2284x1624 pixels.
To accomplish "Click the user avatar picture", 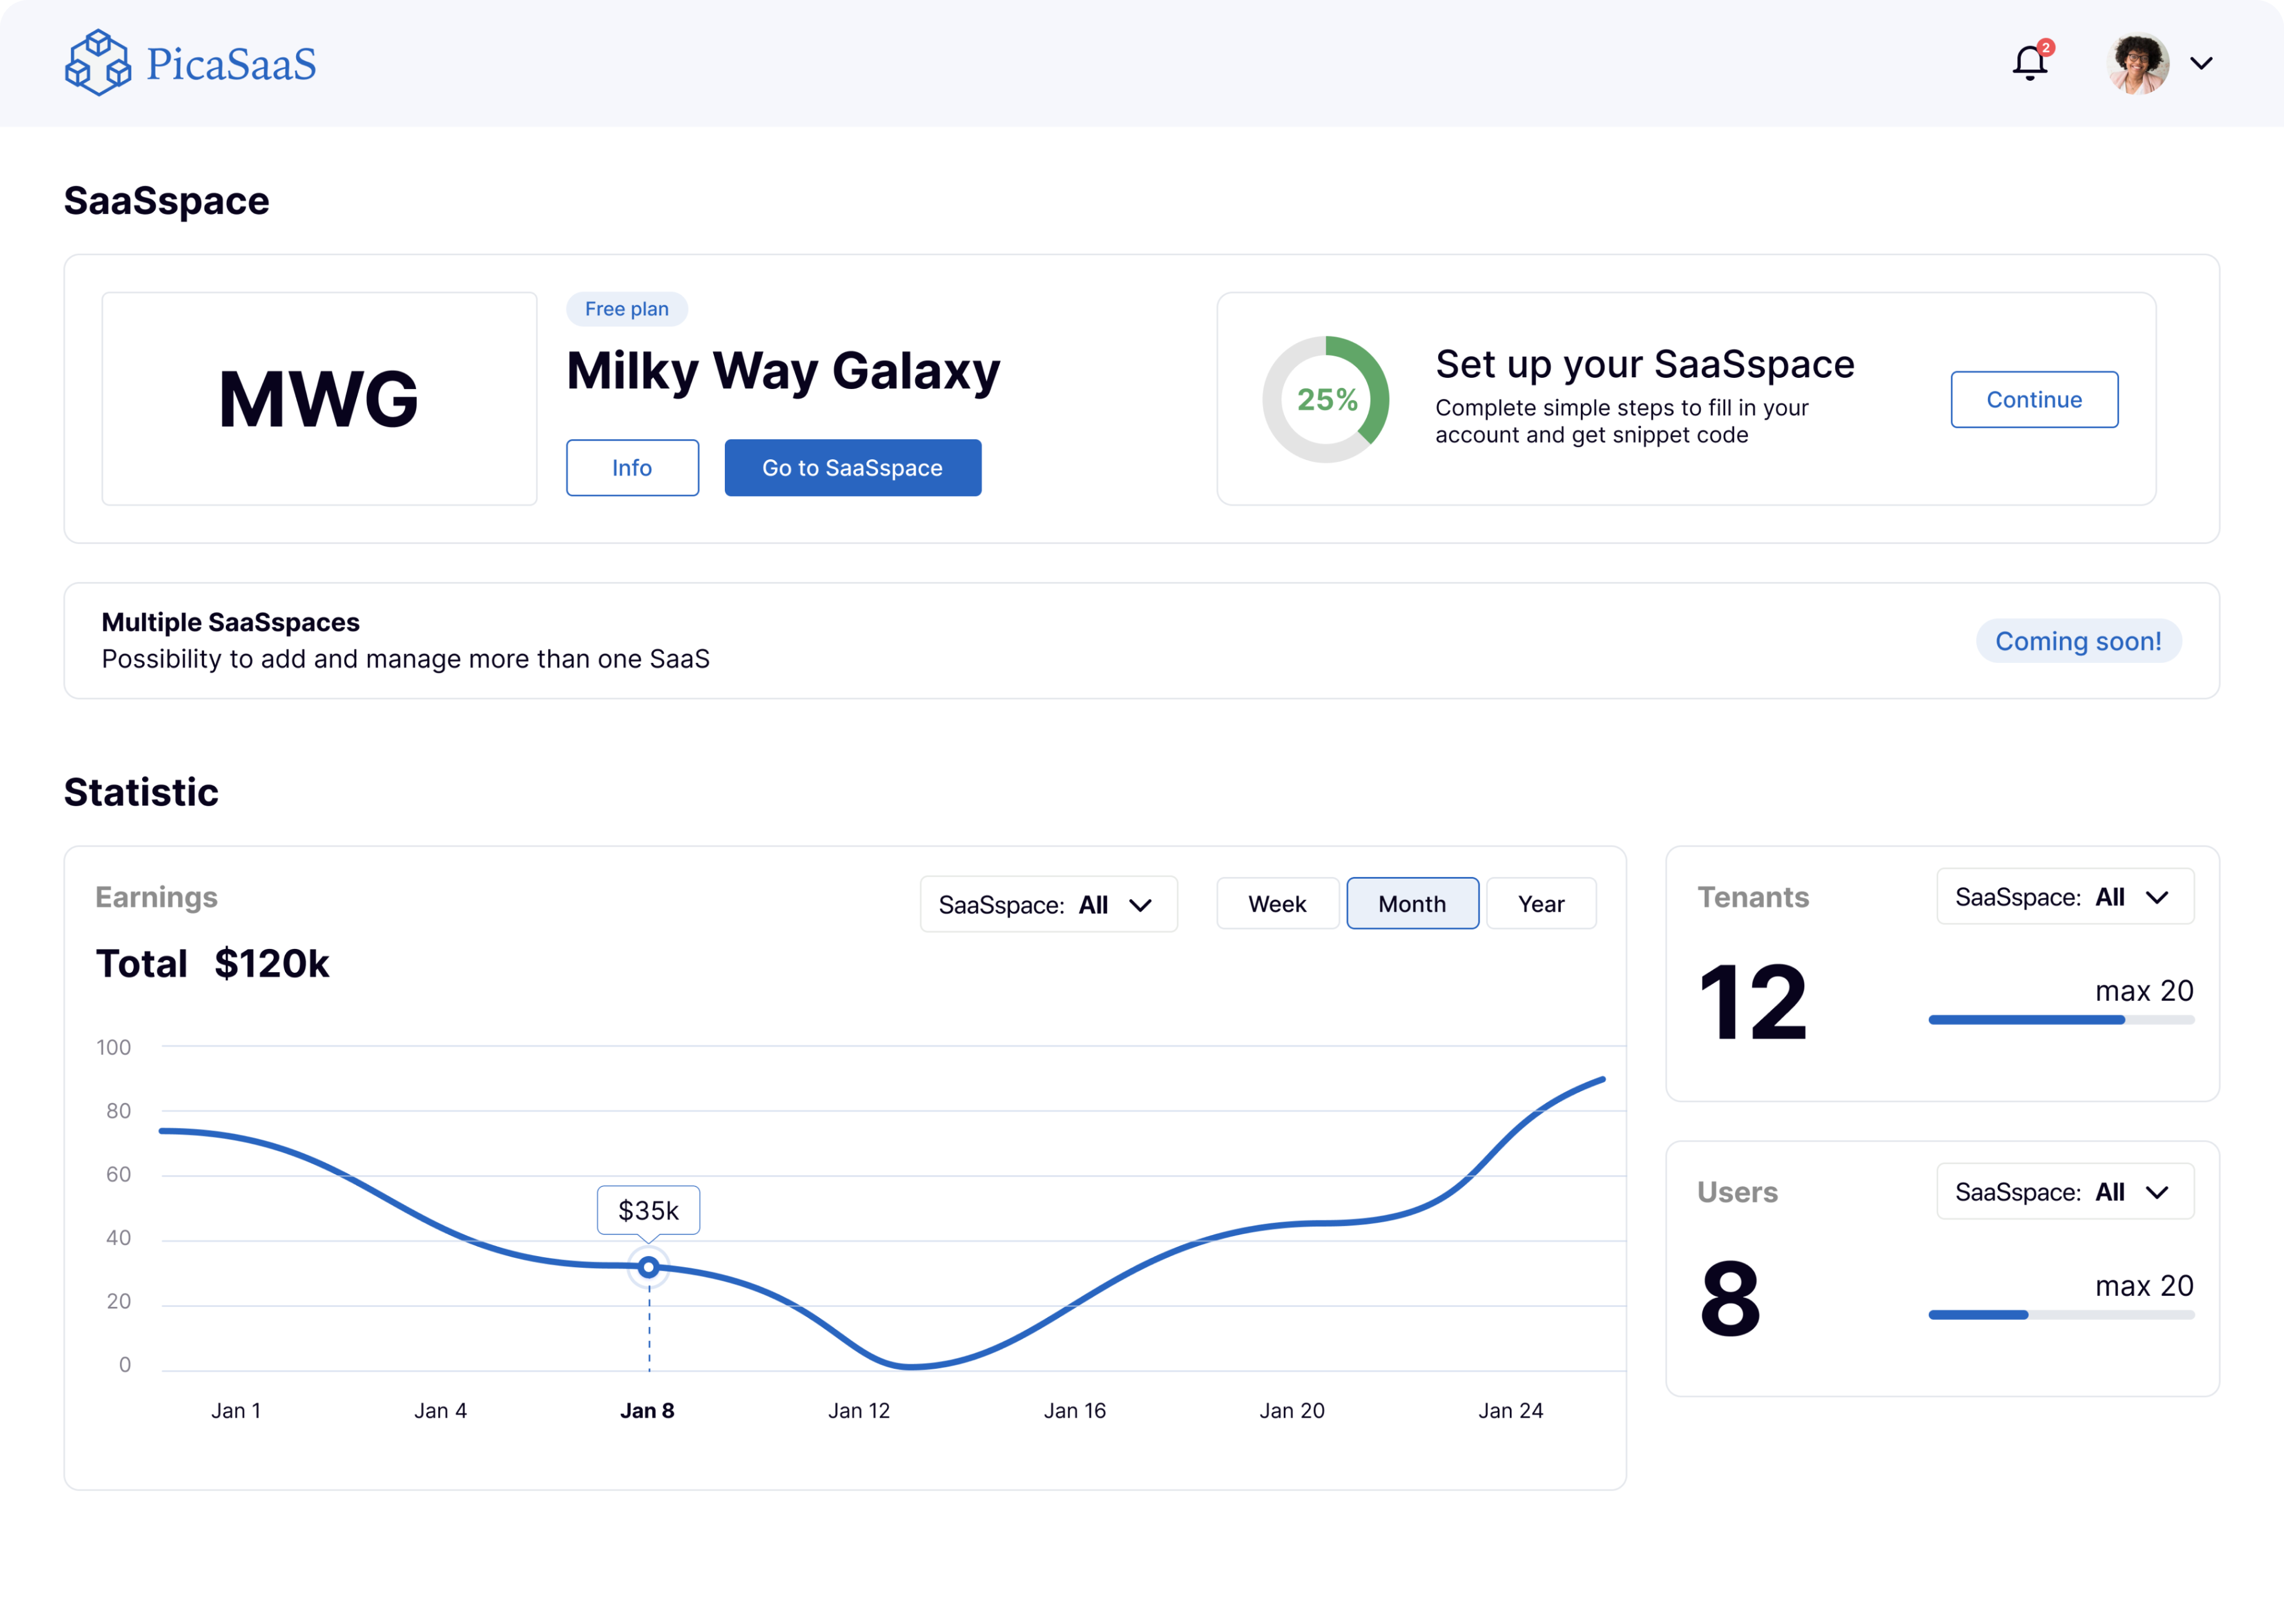I will (2138, 64).
